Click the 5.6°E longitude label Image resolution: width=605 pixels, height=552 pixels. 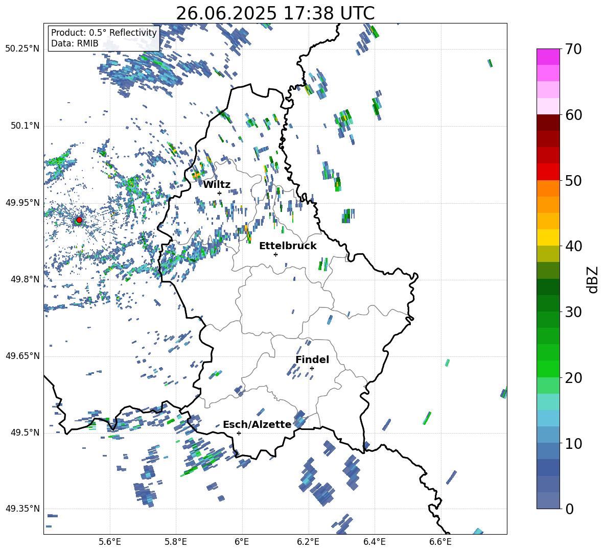tap(110, 542)
